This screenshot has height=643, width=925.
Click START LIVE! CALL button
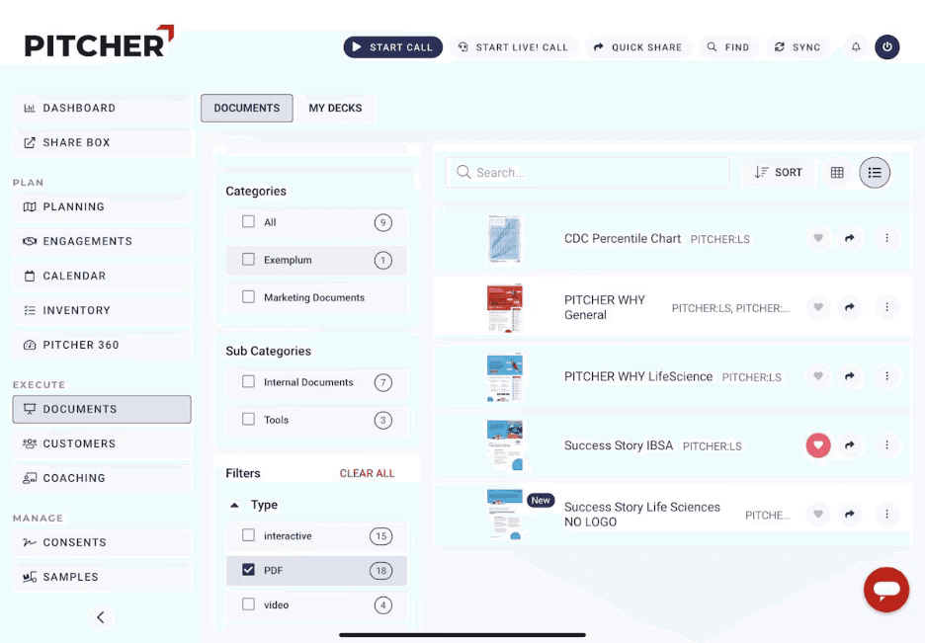[x=513, y=47]
